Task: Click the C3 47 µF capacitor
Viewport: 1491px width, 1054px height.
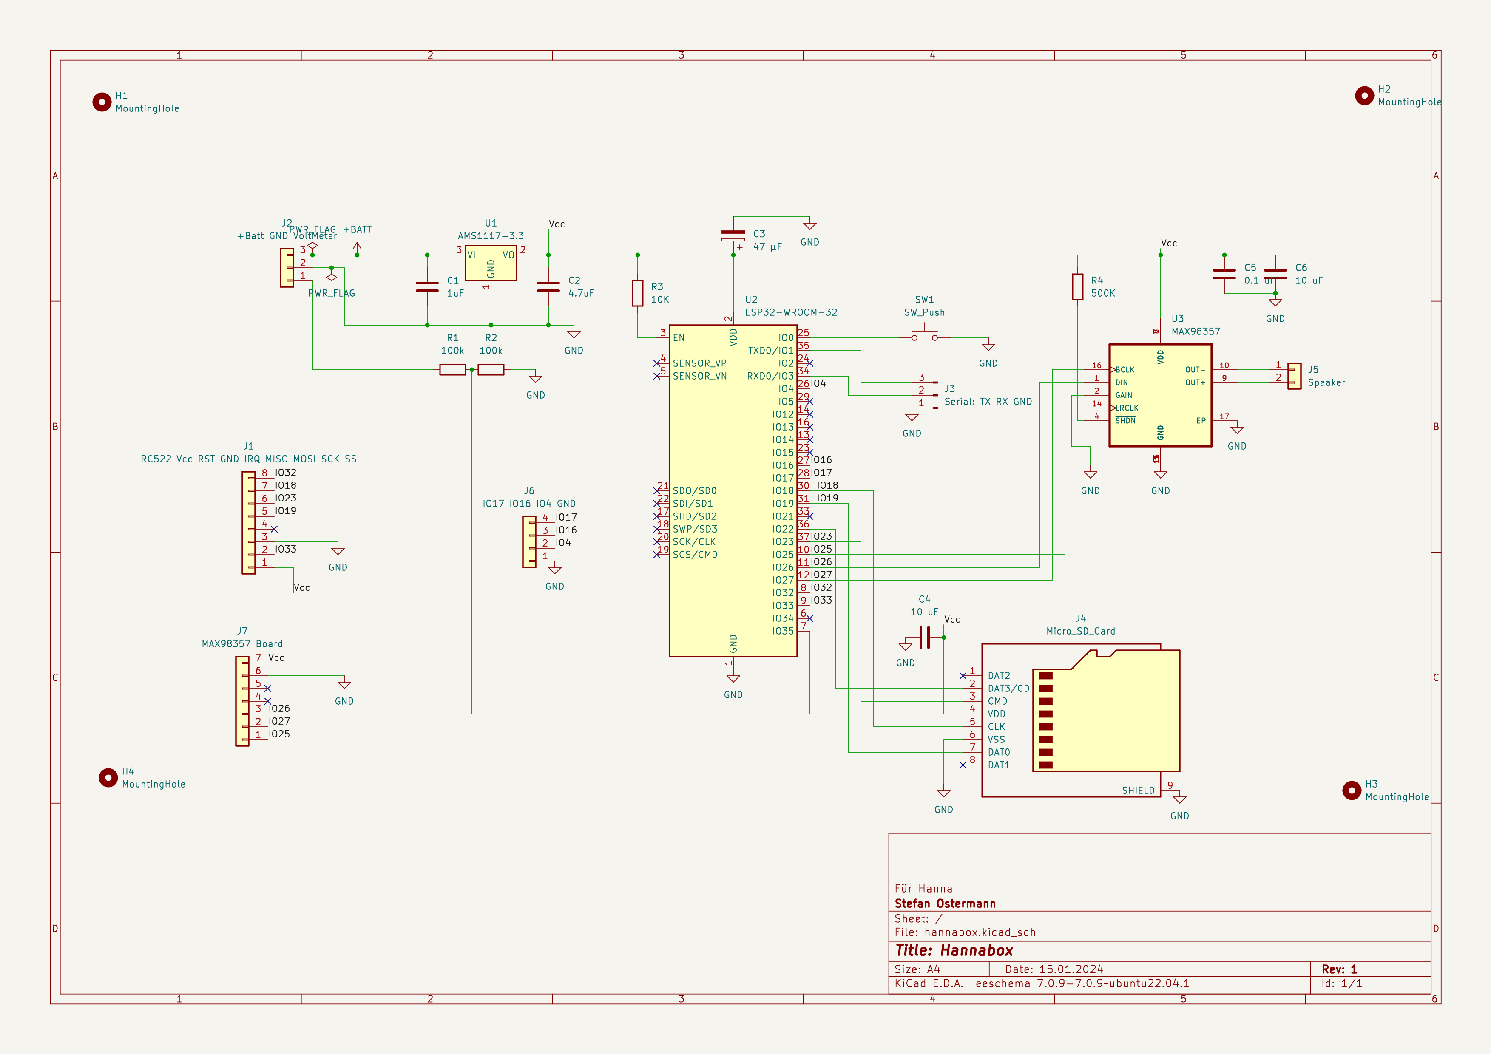Action: pos(733,235)
